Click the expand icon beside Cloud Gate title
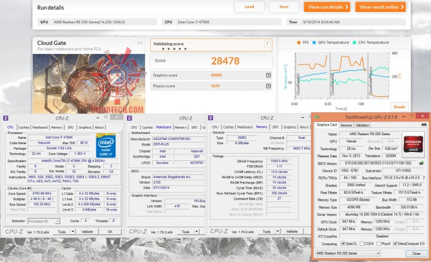The width and height of the screenshot is (431, 262). click(x=140, y=42)
